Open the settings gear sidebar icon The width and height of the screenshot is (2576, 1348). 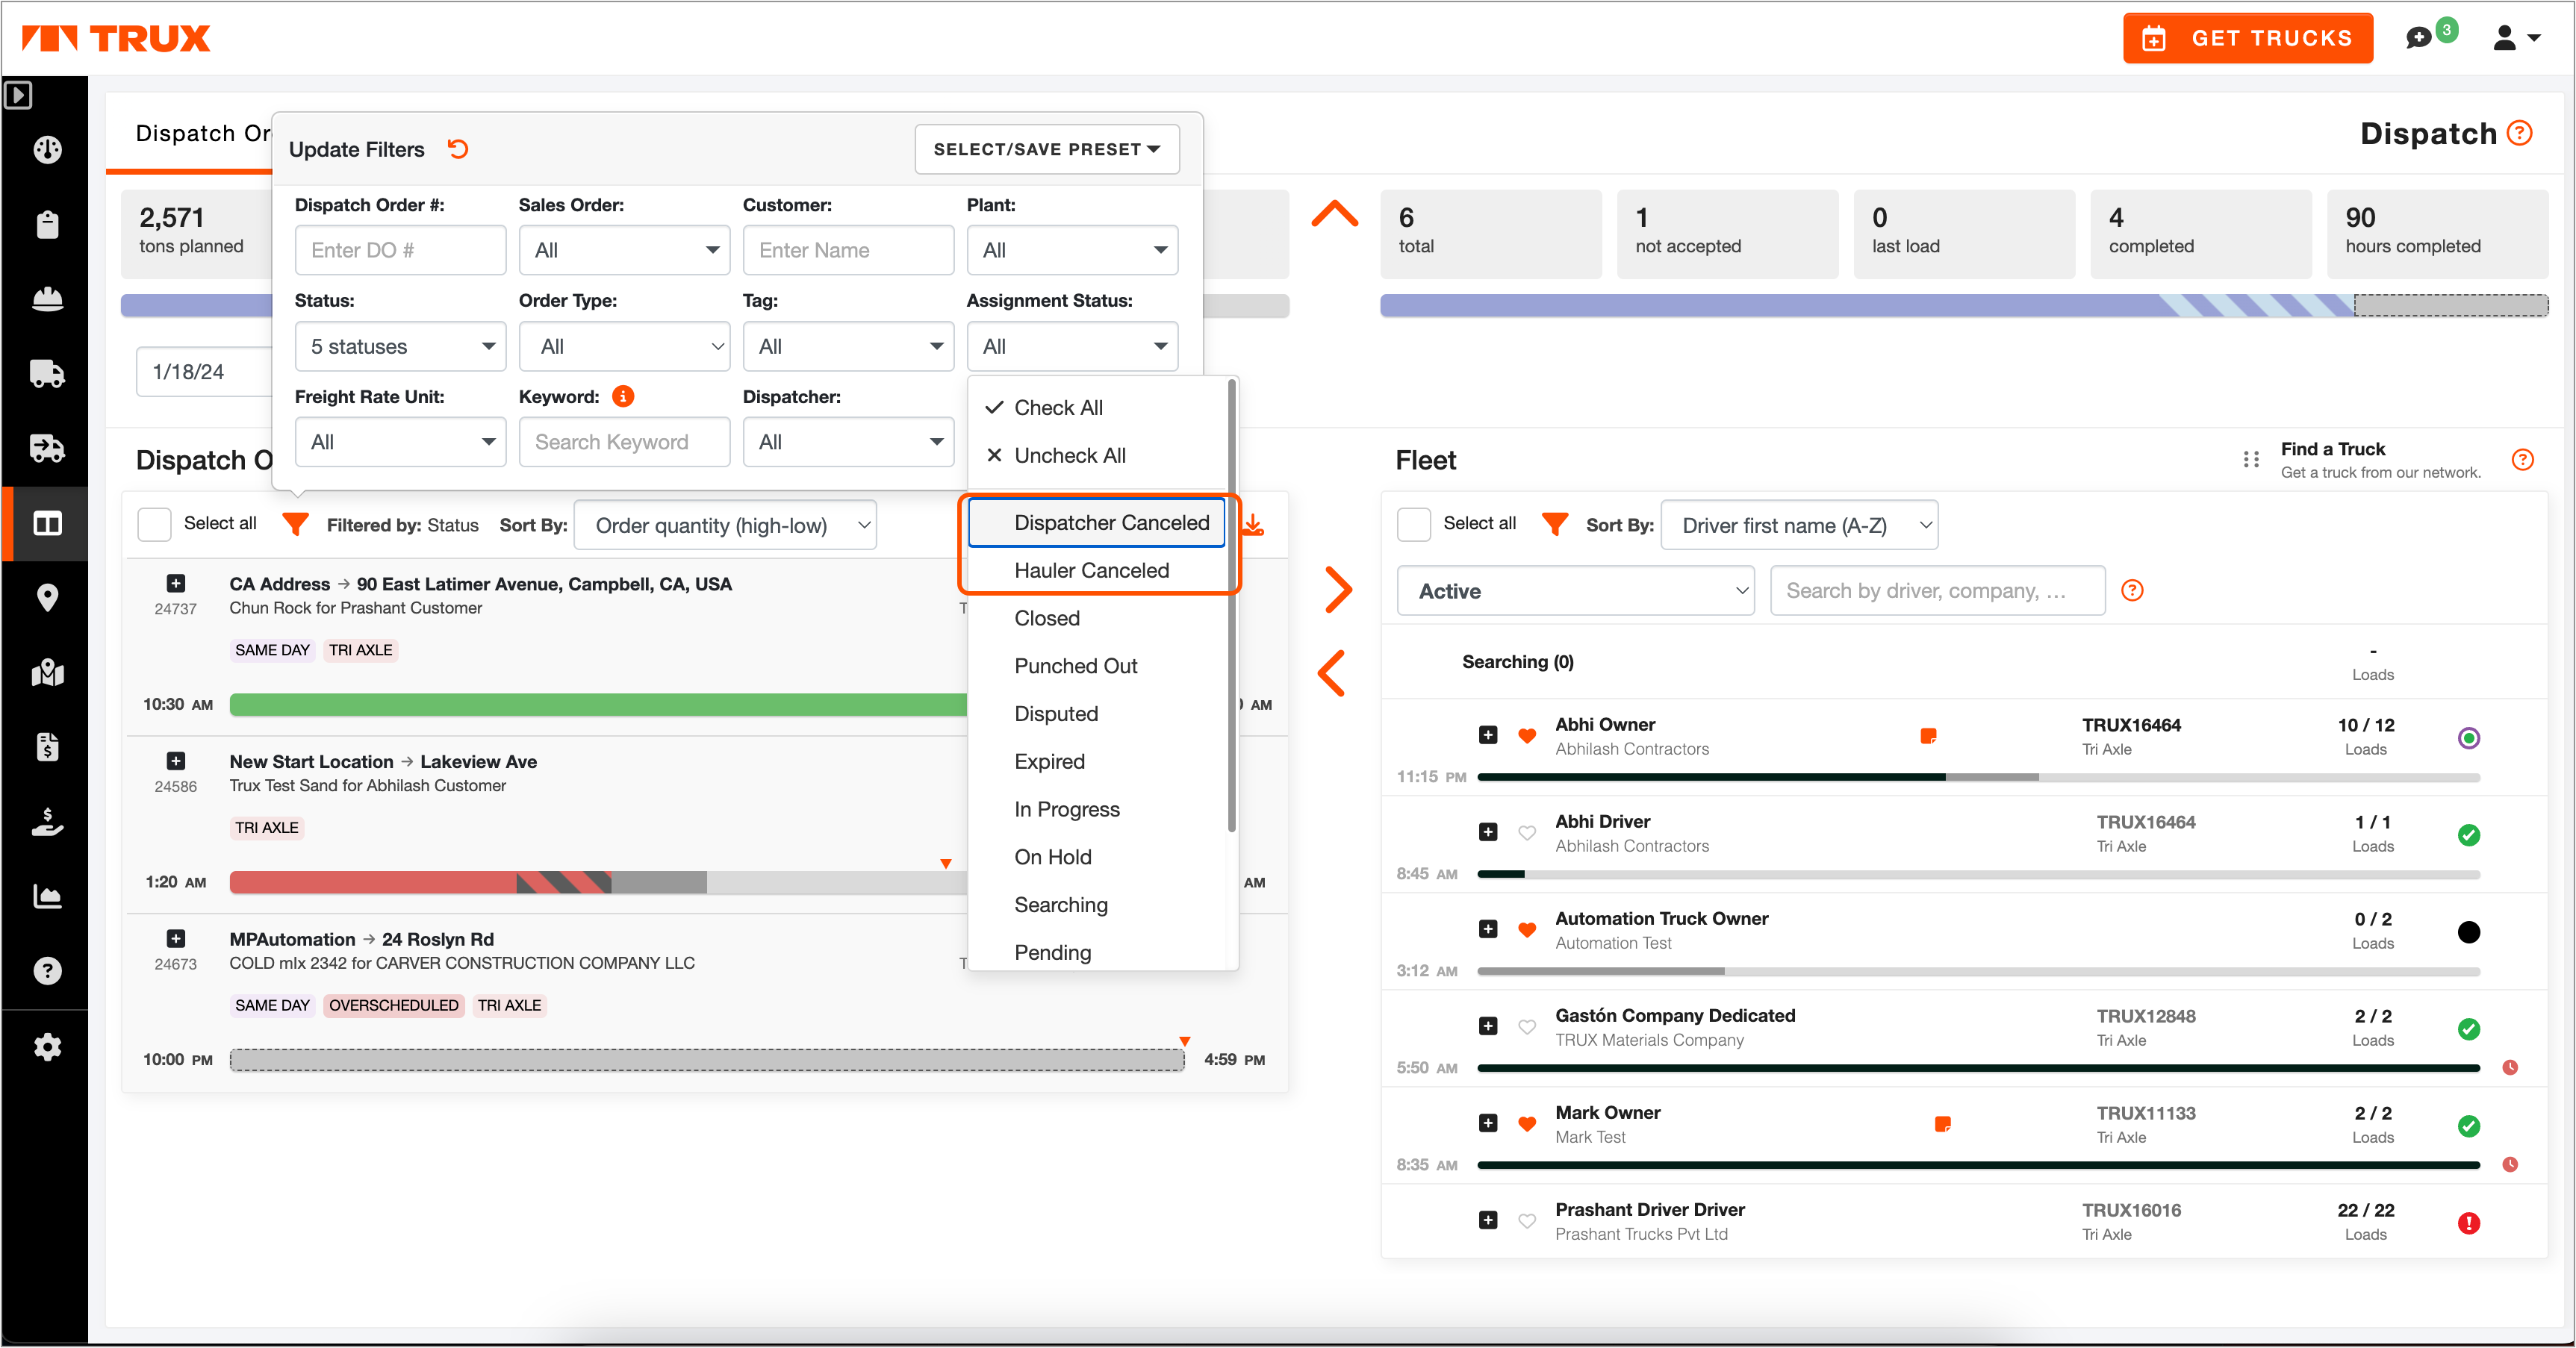(x=47, y=1047)
